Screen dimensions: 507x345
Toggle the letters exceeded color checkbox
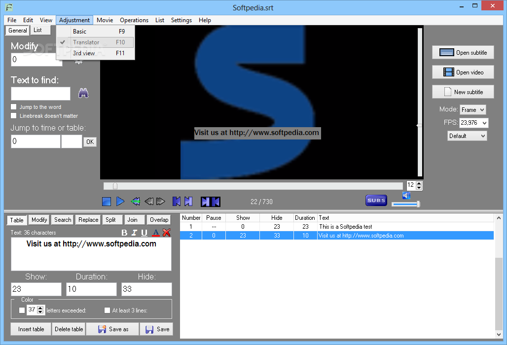pos(22,310)
